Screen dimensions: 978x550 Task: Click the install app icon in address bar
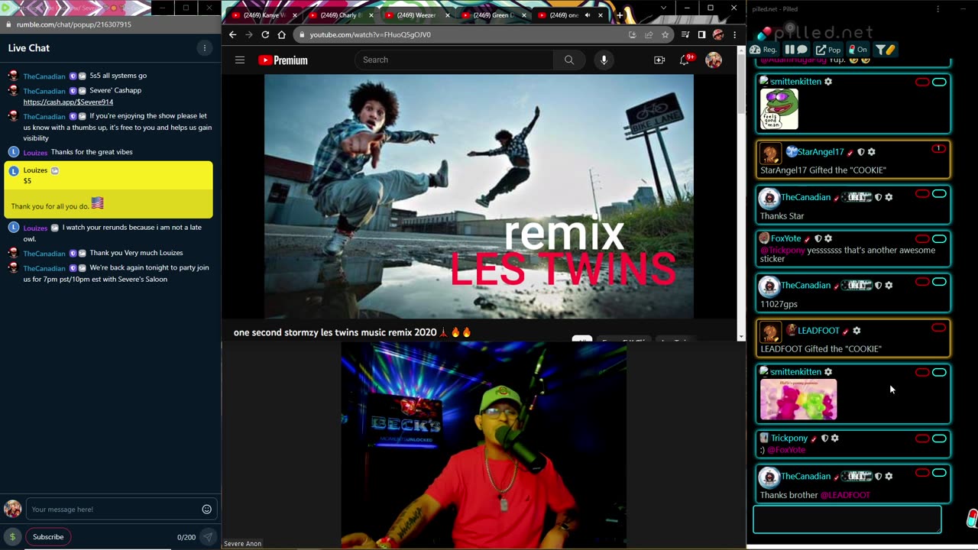point(632,34)
